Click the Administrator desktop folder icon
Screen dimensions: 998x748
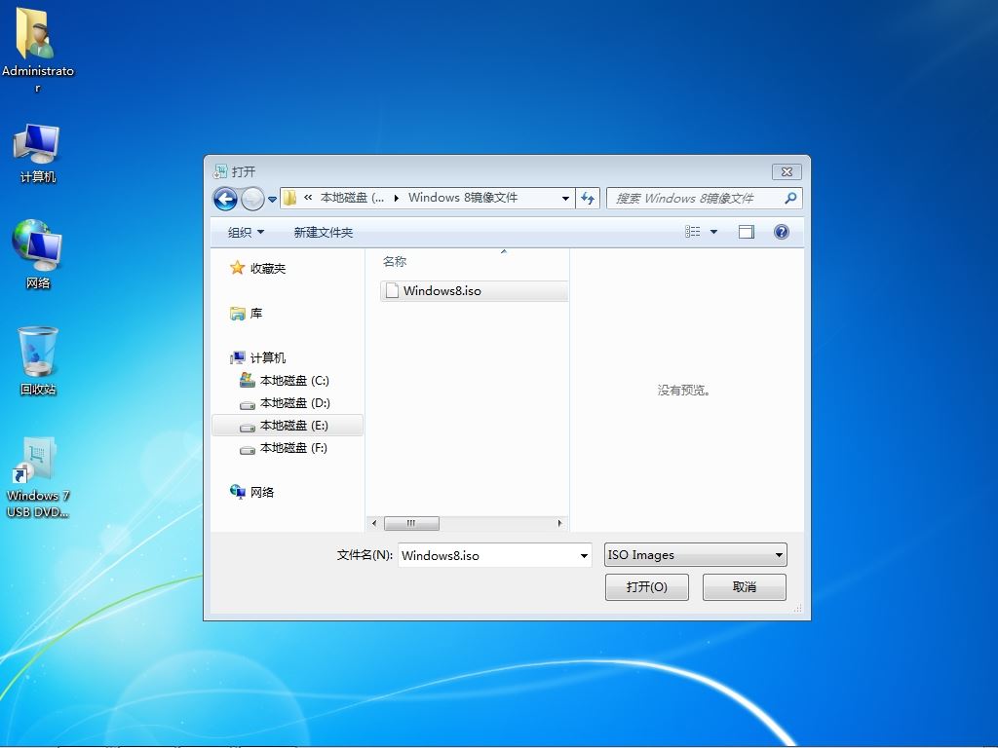[x=37, y=50]
